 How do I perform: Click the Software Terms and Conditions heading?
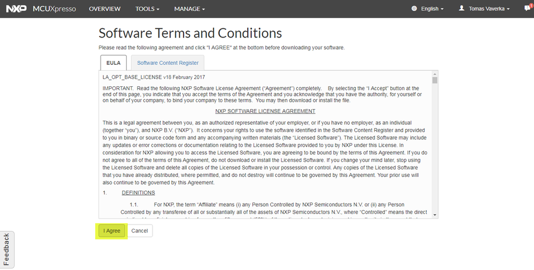[x=190, y=33]
